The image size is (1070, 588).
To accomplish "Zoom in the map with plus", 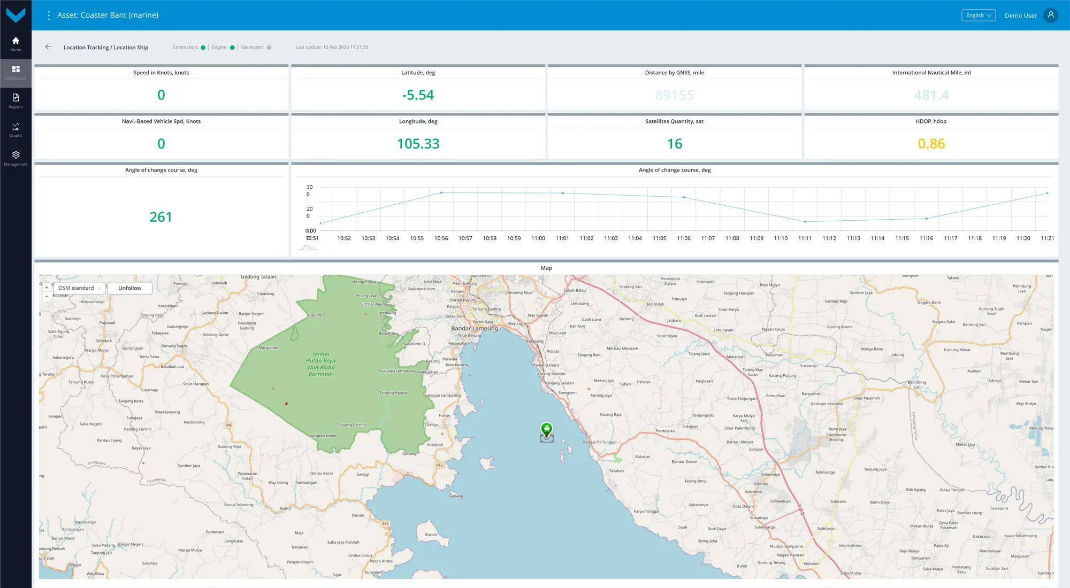I will tap(47, 288).
